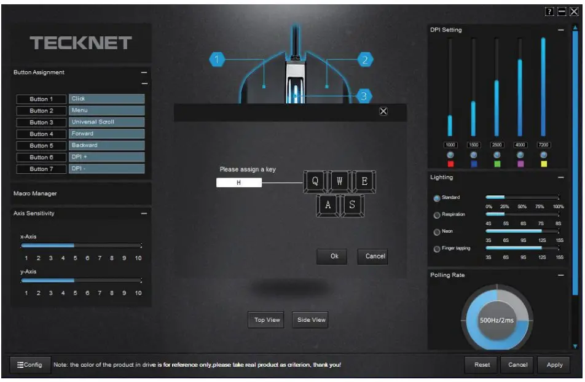Screen dimensions: 585x382
Task: Adjust the y-Axis sensitivity slider
Action: click(x=81, y=280)
